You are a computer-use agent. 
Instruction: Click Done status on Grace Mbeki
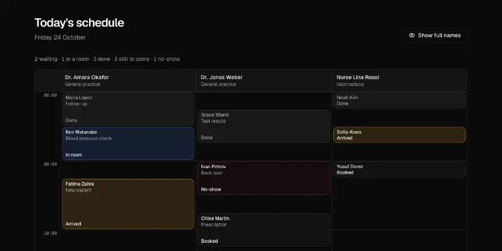click(x=207, y=137)
